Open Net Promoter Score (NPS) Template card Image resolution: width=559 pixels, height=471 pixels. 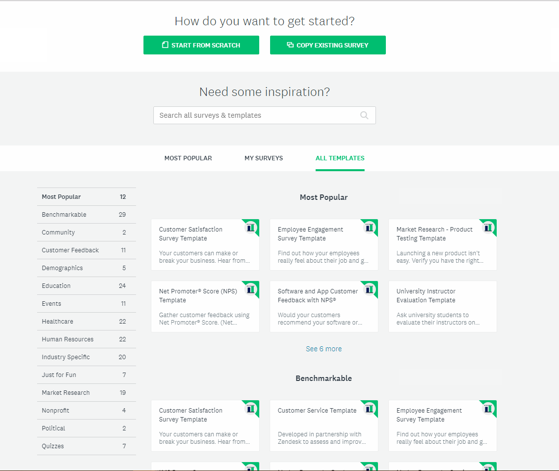(x=205, y=307)
